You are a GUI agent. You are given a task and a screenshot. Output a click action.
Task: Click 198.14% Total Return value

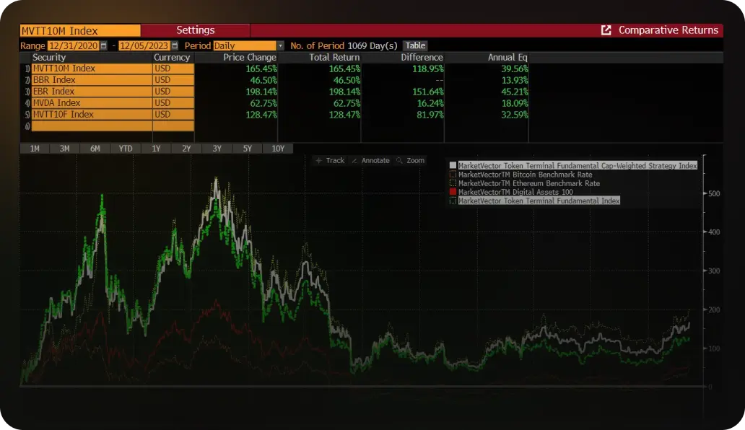pyautogui.click(x=344, y=92)
